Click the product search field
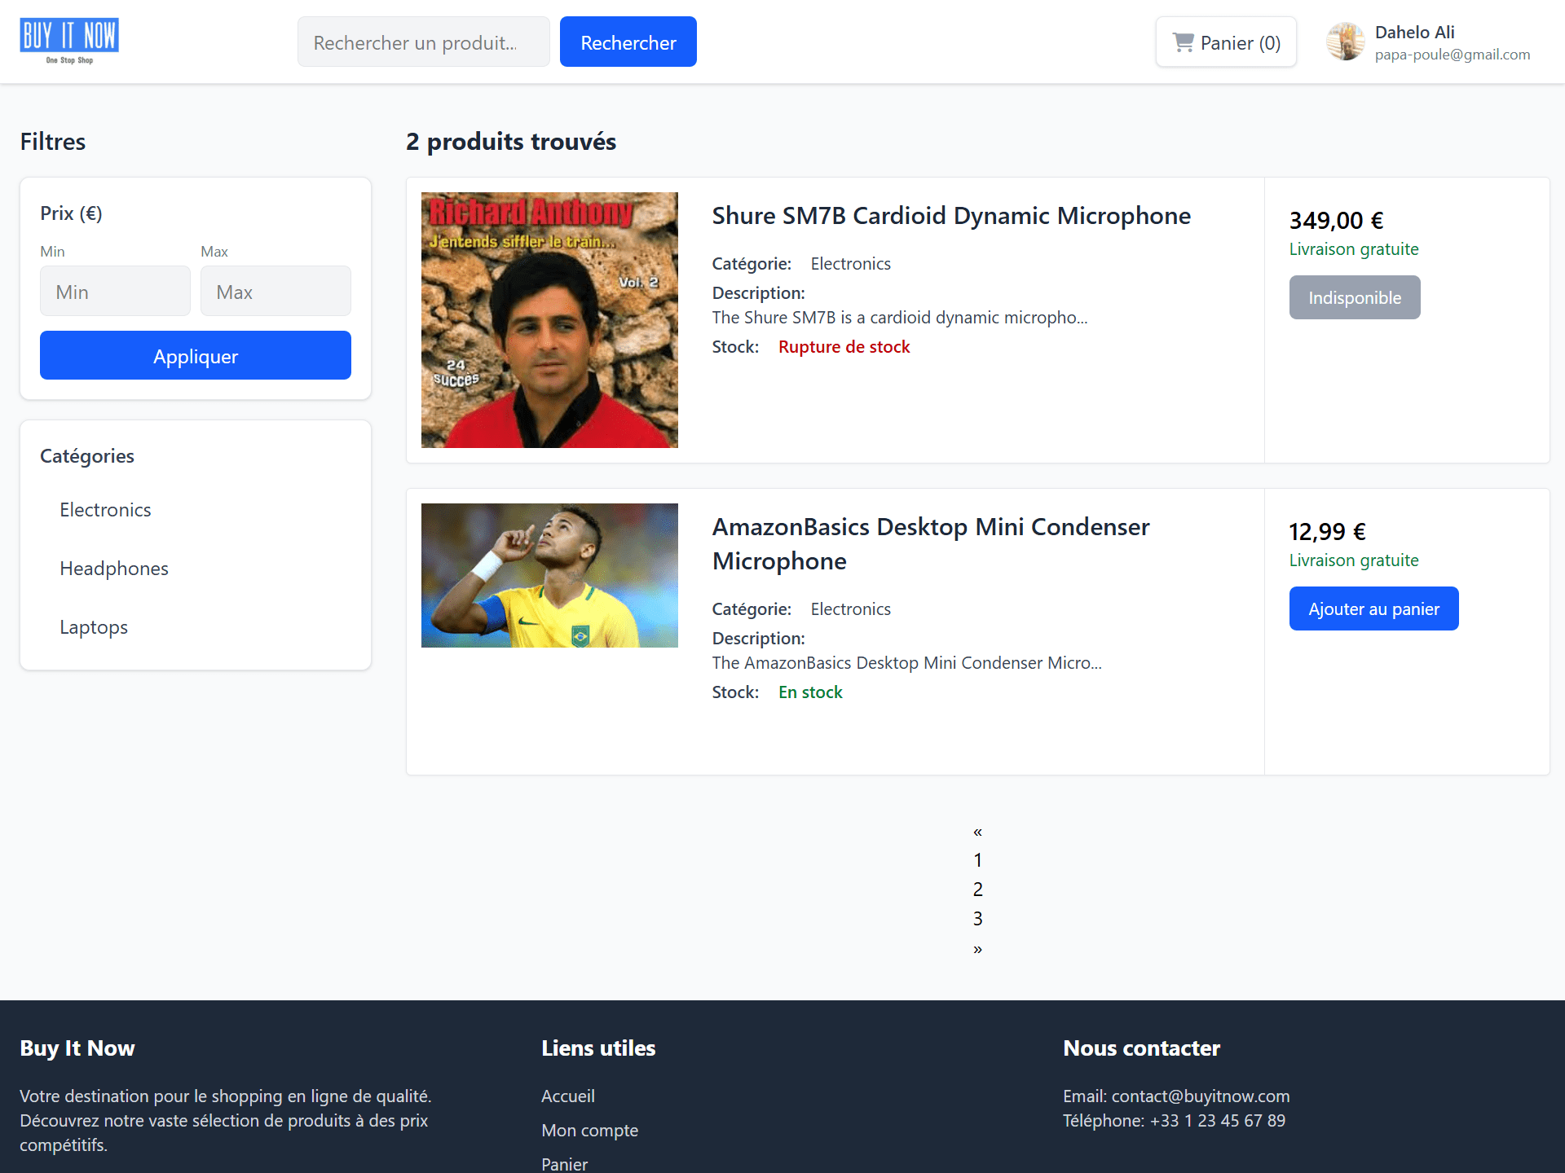1565x1173 pixels. (x=423, y=42)
